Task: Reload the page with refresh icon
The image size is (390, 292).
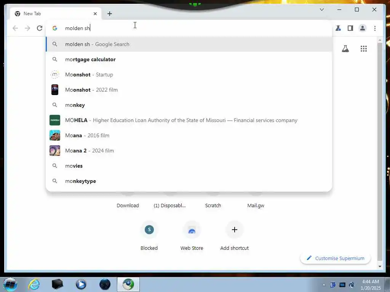Action: (40, 28)
